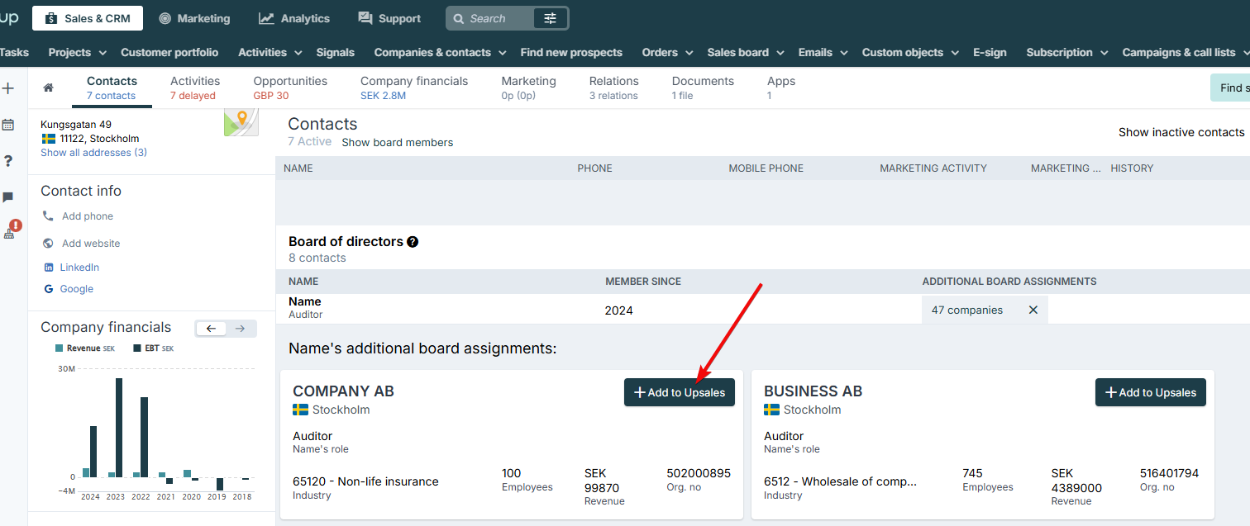The height and width of the screenshot is (526, 1250).
Task: Click the question mark help sidebar icon
Action: [x=8, y=161]
